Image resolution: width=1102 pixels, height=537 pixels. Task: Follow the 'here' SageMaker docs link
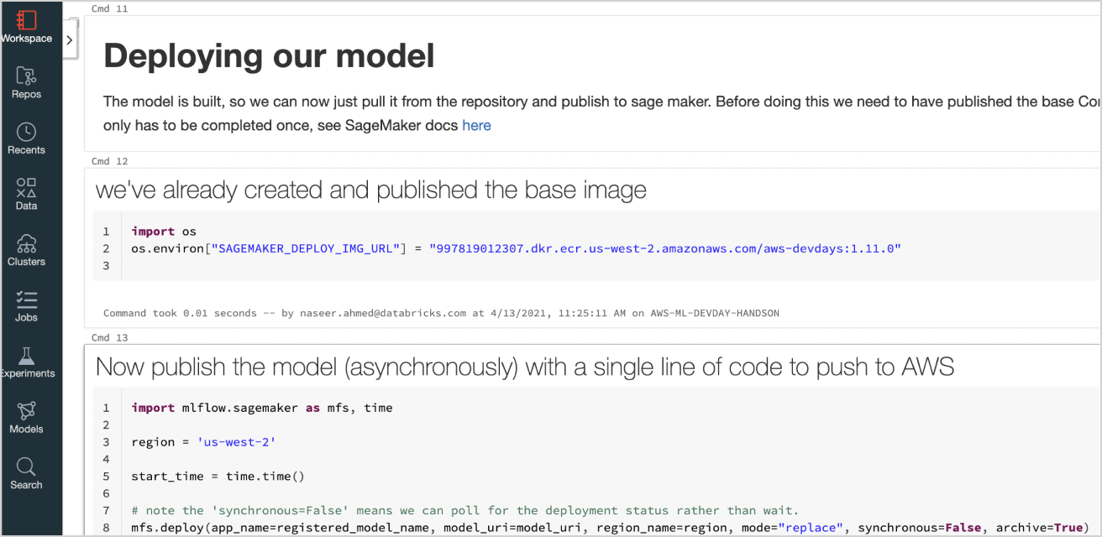coord(476,126)
